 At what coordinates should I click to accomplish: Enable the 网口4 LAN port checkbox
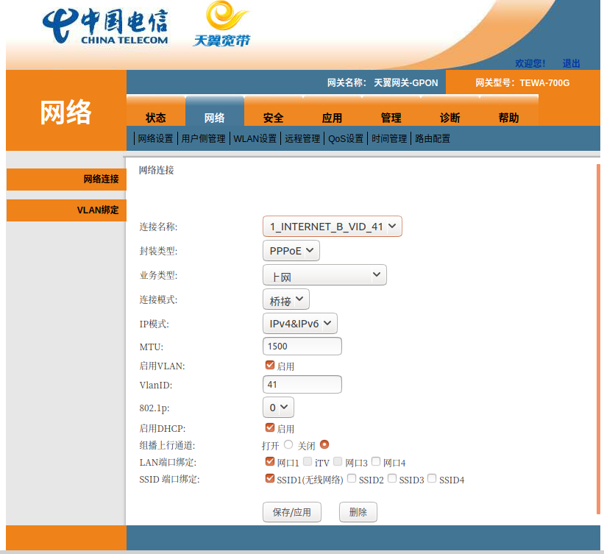pos(376,462)
